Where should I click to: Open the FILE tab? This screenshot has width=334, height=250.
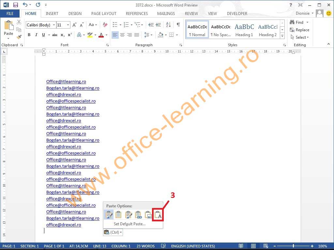click(10, 14)
